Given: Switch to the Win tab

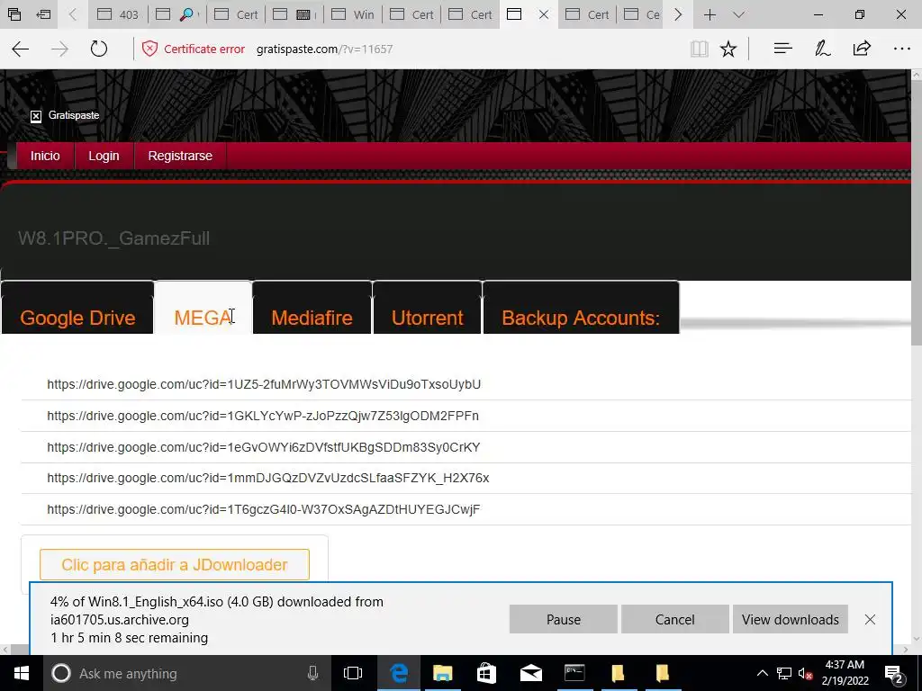Looking at the screenshot, I should tap(353, 14).
